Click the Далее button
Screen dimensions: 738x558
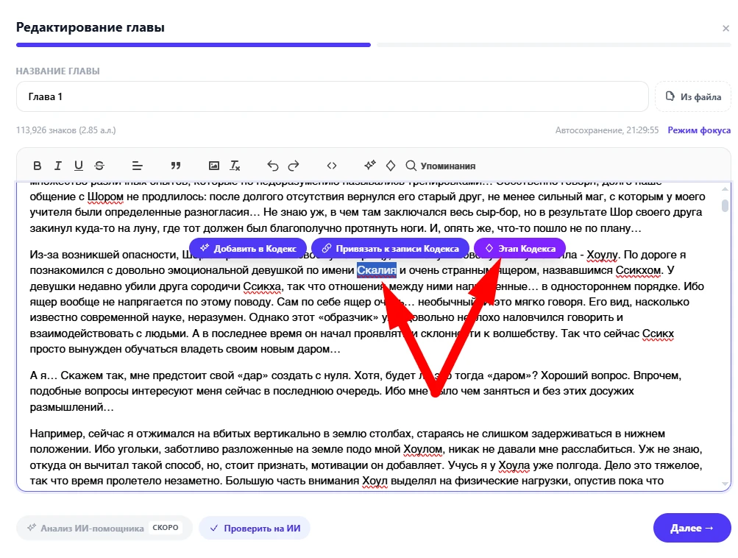click(x=692, y=528)
